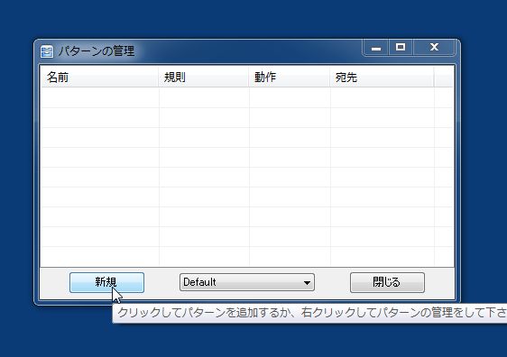Open the Default profile combo box
The width and height of the screenshot is (507, 357).
(x=246, y=282)
